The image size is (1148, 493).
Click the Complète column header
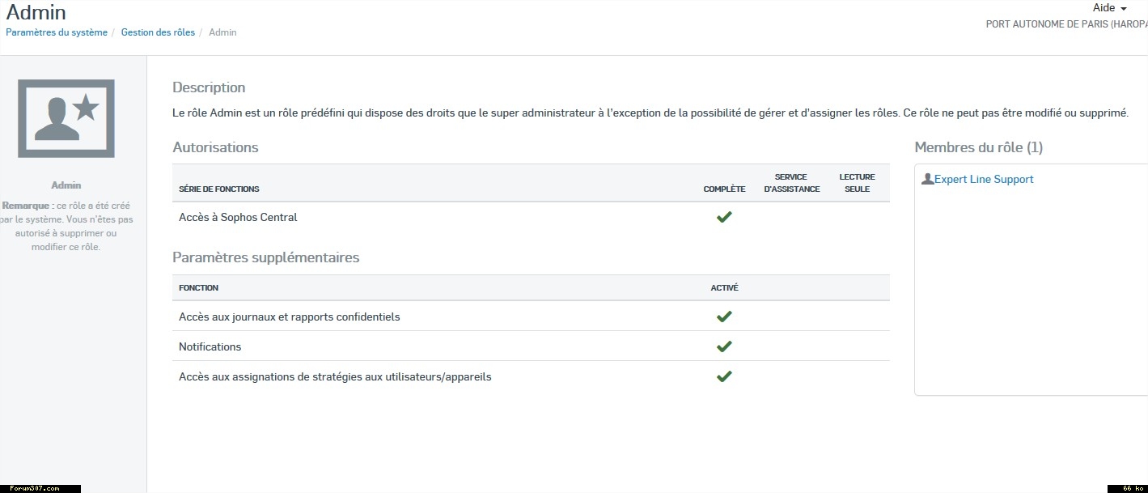coord(724,189)
